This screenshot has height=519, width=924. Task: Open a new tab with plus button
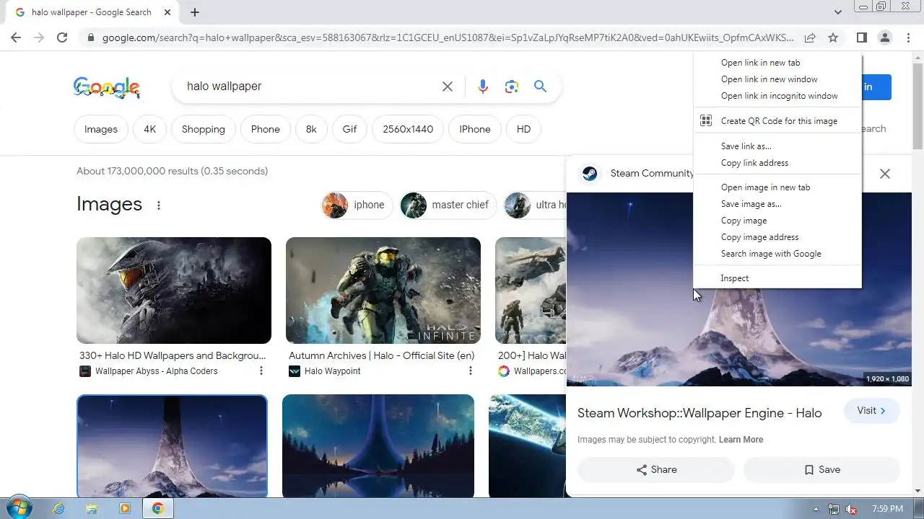pos(195,12)
